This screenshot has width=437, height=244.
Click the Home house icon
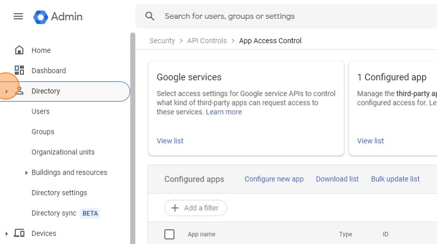click(19, 50)
